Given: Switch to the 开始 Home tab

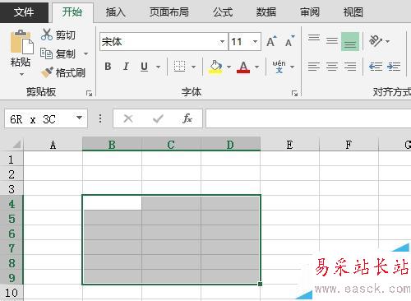Looking at the screenshot, I should click(x=72, y=12).
